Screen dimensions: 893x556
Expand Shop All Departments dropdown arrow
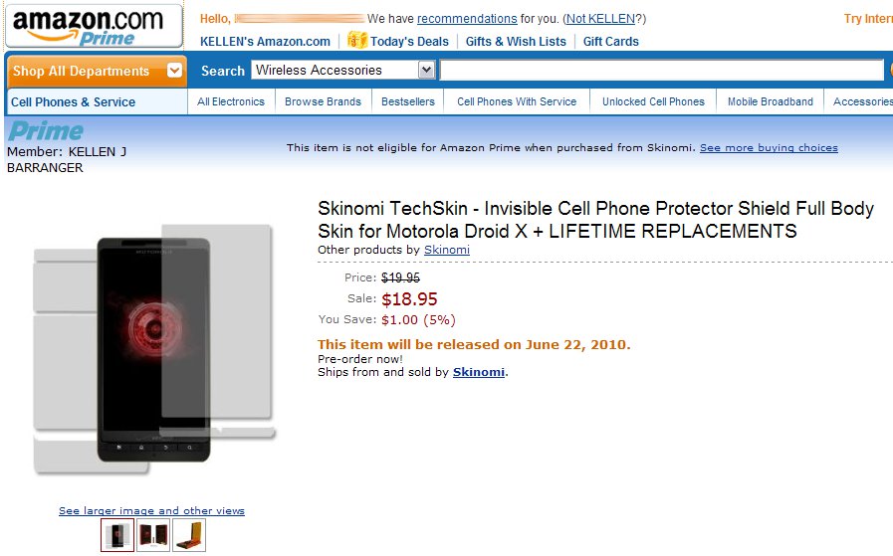175,71
